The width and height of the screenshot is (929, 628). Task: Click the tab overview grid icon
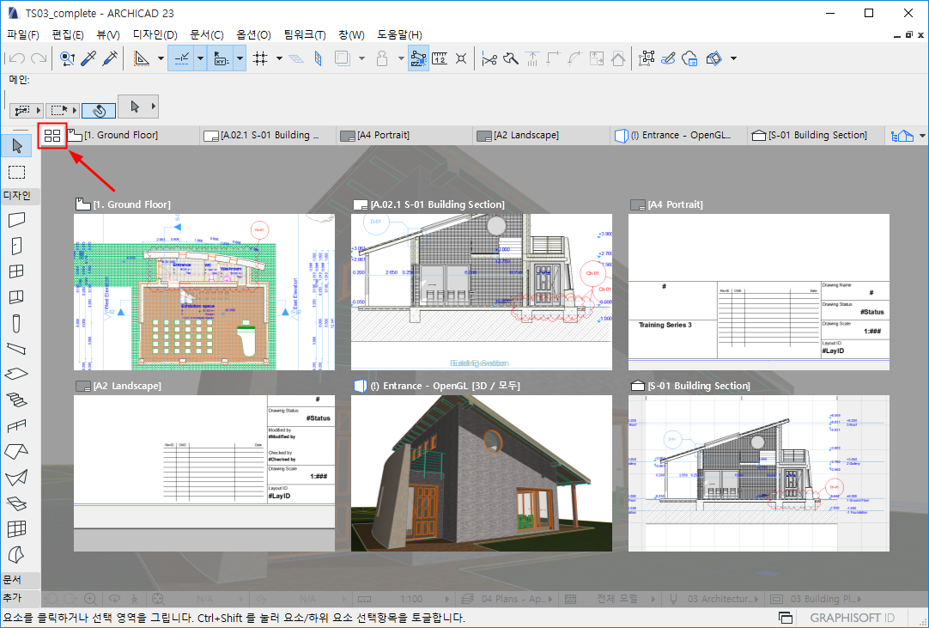(x=52, y=136)
